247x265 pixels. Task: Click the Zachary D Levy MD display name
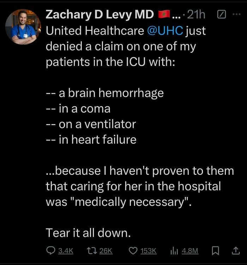100,14
